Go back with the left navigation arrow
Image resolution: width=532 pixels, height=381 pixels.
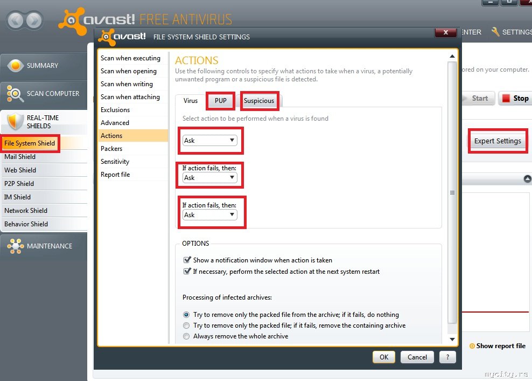coord(16,20)
